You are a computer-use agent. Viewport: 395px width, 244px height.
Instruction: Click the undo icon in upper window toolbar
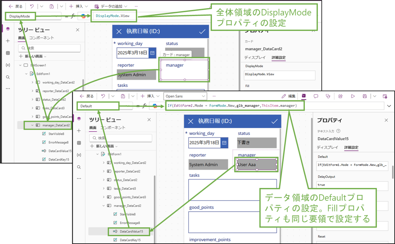point(32,6)
